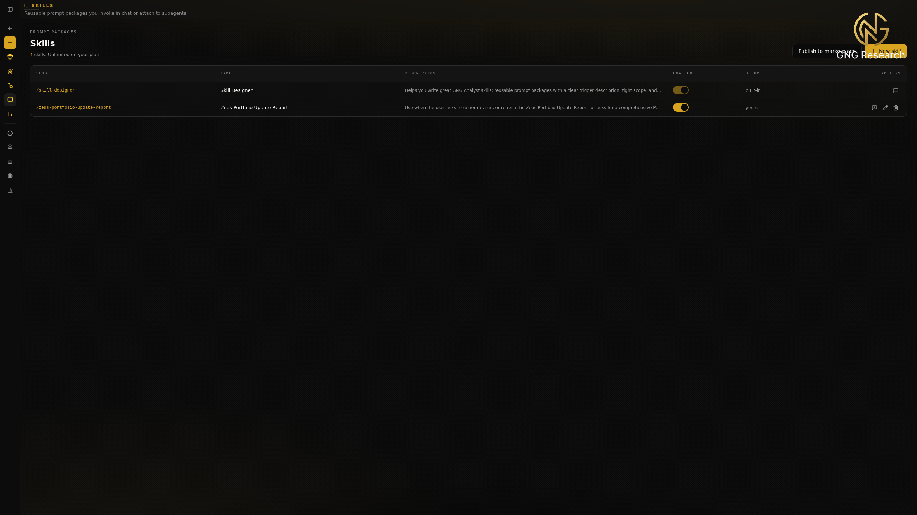The width and height of the screenshot is (917, 515).
Task: Toggle Zeus Portfolio Update Report enabled
Action: click(x=681, y=107)
